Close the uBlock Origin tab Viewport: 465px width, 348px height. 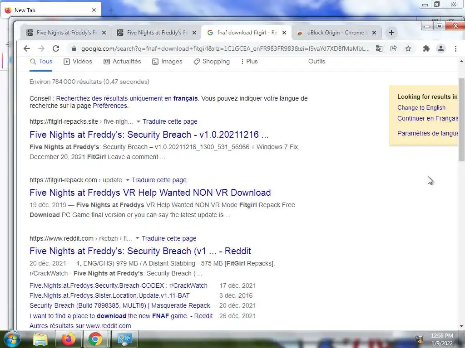coord(374,33)
